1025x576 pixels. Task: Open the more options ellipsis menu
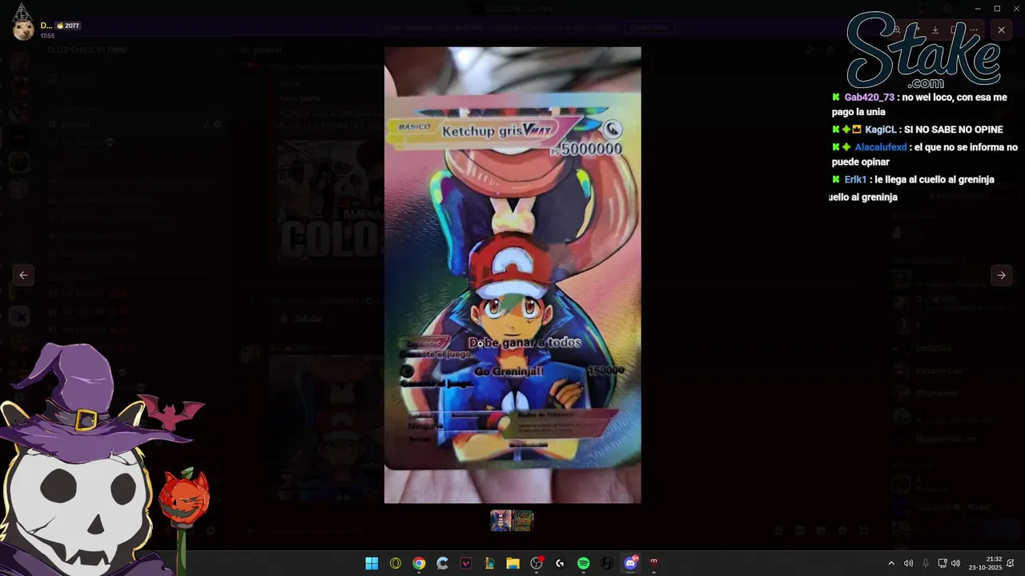pyautogui.click(x=972, y=30)
